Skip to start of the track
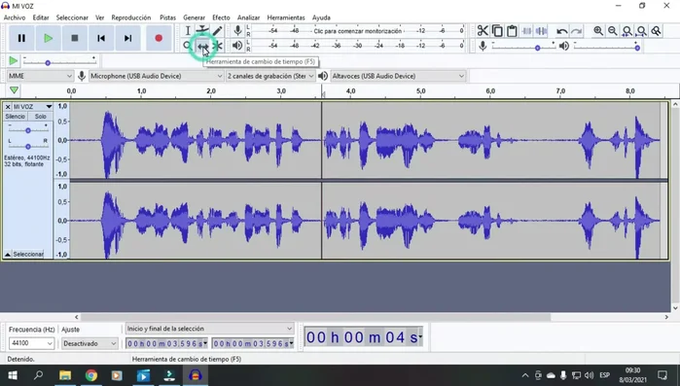The image size is (680, 386). tap(101, 38)
